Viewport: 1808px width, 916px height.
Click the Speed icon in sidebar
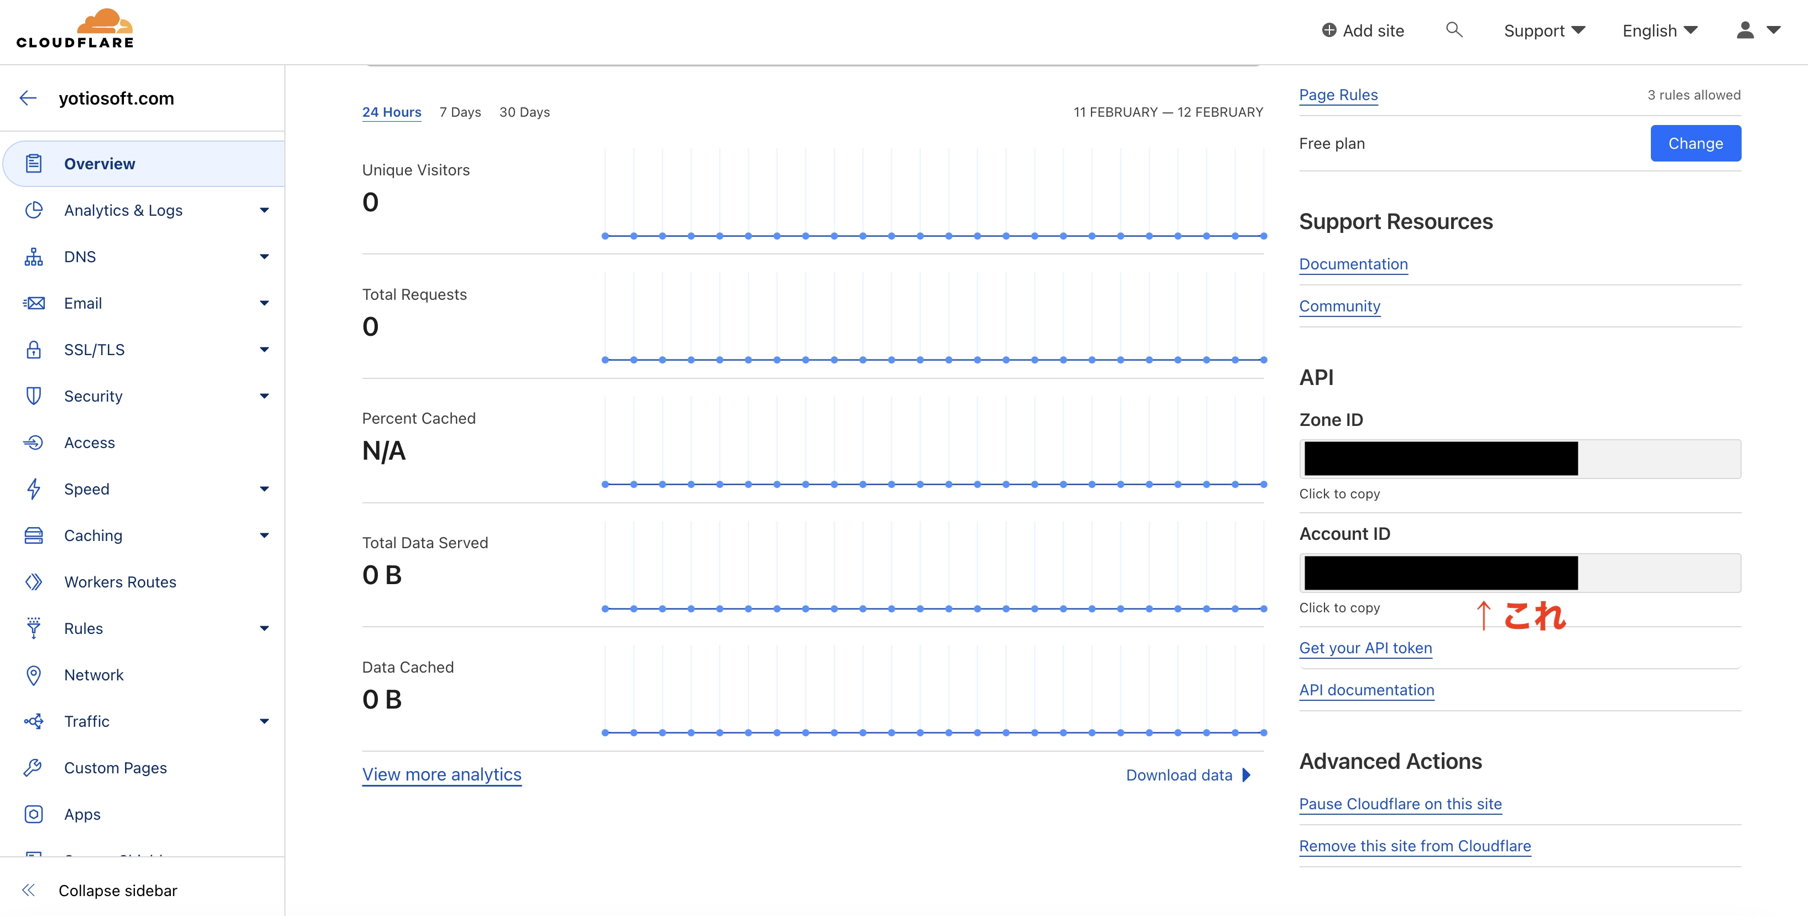pyautogui.click(x=34, y=488)
